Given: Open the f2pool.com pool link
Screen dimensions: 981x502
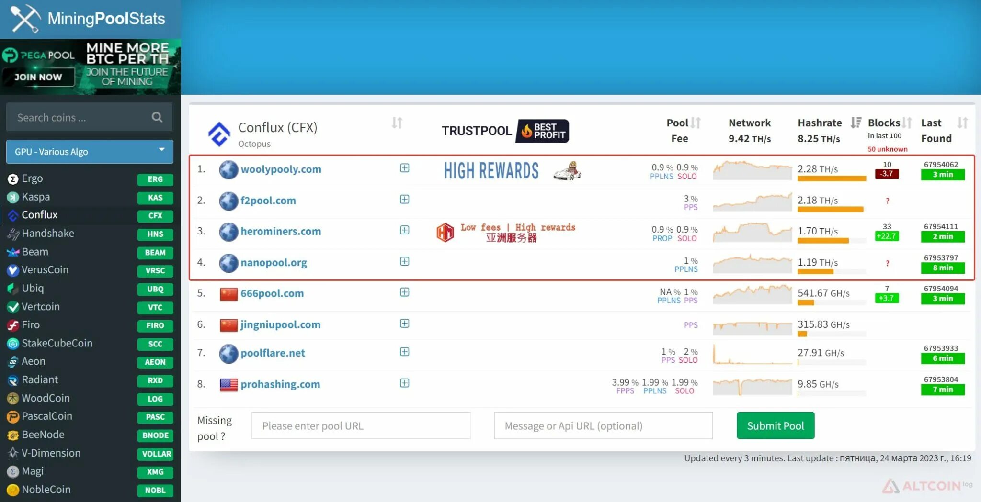Looking at the screenshot, I should (268, 201).
